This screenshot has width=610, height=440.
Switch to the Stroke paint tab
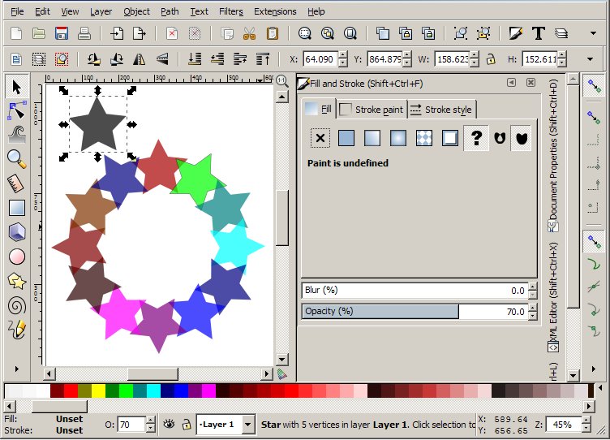(x=371, y=110)
